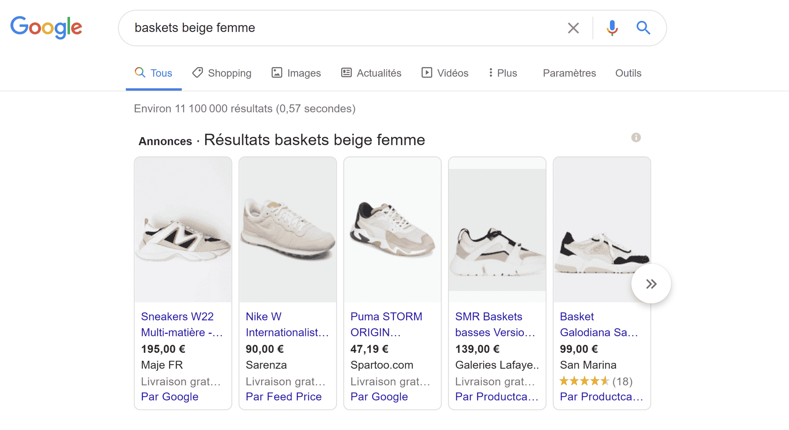Activate voice search with the microphone icon
789x430 pixels.
[x=611, y=28]
